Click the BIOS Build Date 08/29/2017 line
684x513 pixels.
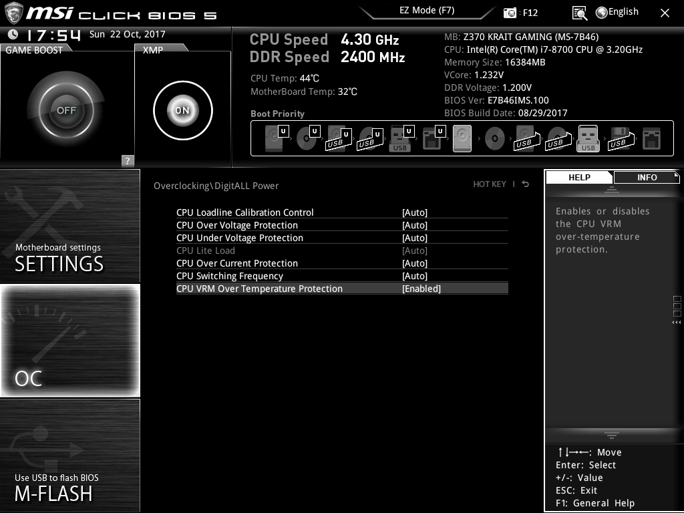tap(506, 113)
